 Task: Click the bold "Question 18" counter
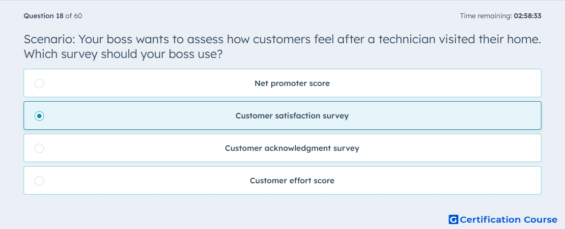coord(44,16)
